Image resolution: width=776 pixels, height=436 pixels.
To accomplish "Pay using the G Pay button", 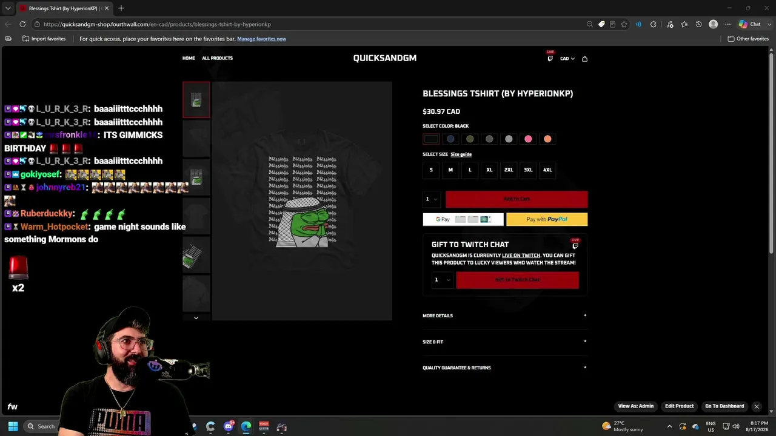I will [x=463, y=219].
